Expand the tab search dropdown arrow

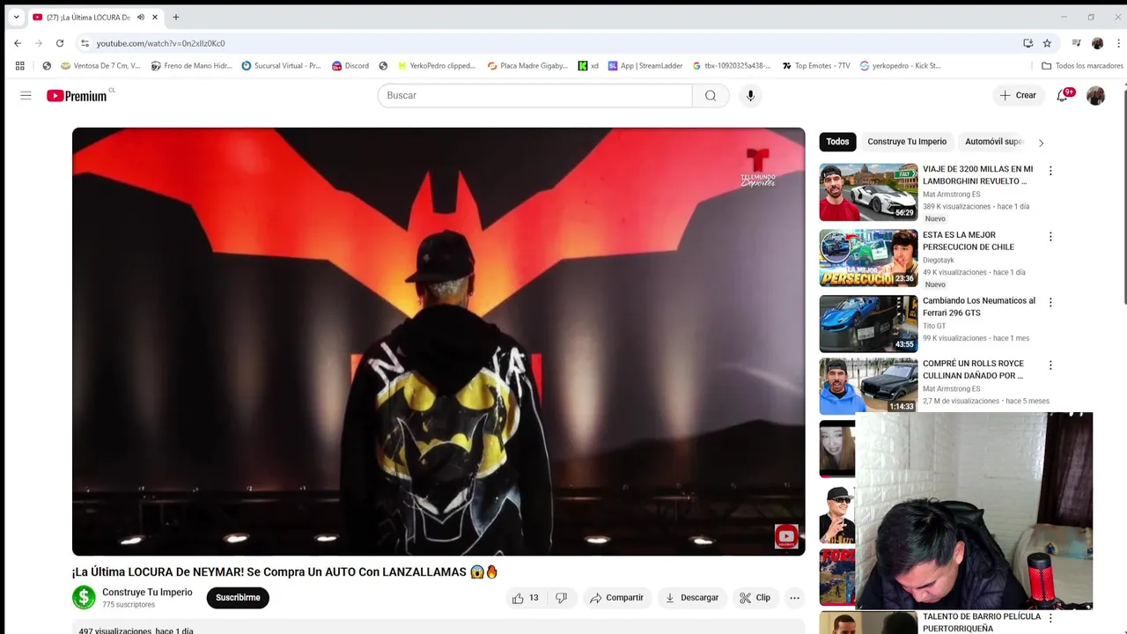16,17
